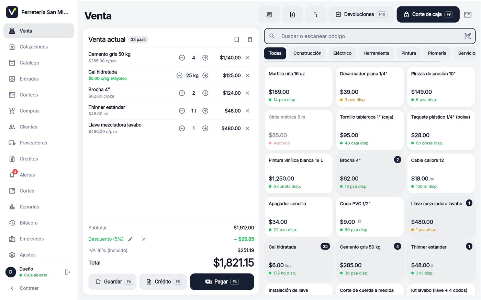Click the barcode scanner icon in search
Image resolution: width=481 pixels, height=300 pixels.
[x=467, y=36]
